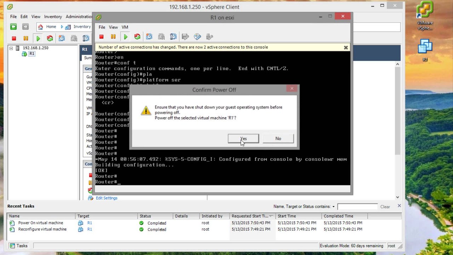Viewport: 453px width, 255px height.
Task: Sort tasks by Target column header
Action: pyautogui.click(x=107, y=216)
